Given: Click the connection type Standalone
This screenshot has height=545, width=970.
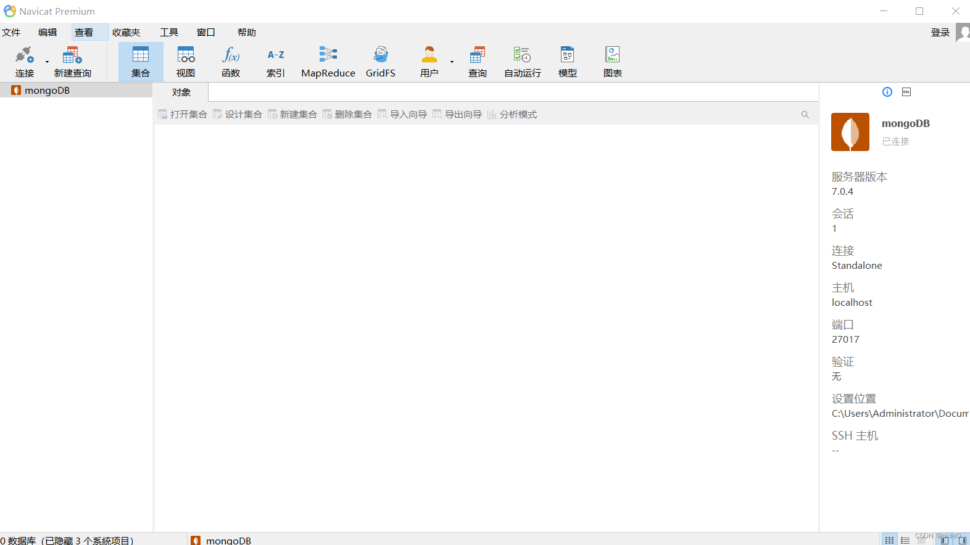Looking at the screenshot, I should [856, 266].
